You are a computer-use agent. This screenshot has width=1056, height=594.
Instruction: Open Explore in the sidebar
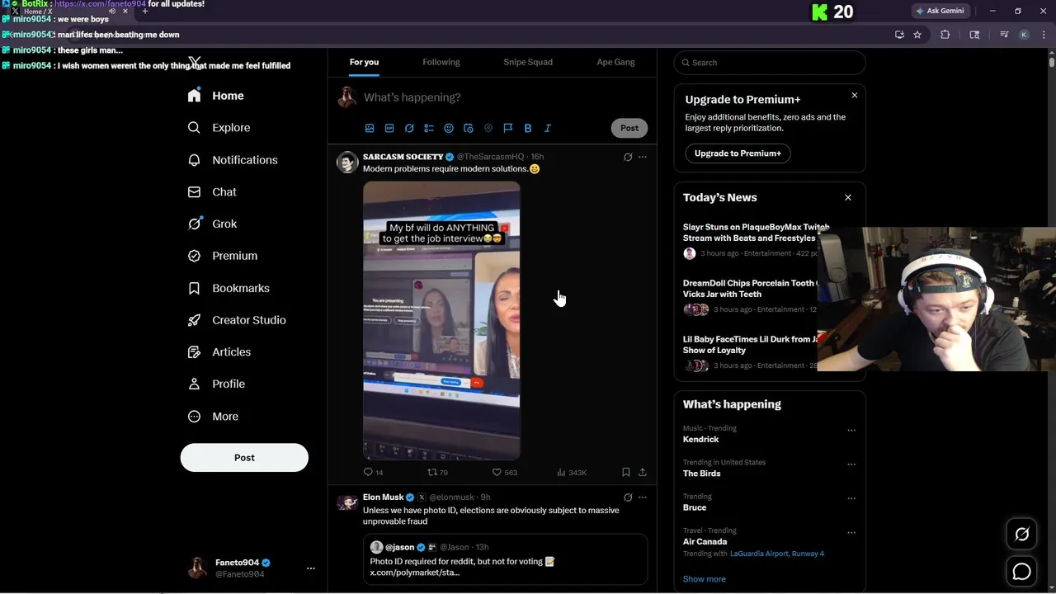tap(219, 128)
